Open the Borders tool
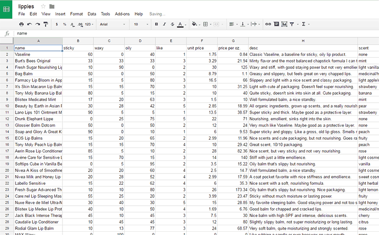The height and width of the screenshot is (235, 379). click(206, 24)
